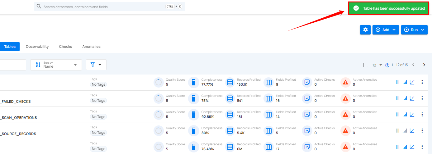Click the column bars icon in _FAILED_CHECKS row
The image size is (432, 154).
[x=397, y=98]
